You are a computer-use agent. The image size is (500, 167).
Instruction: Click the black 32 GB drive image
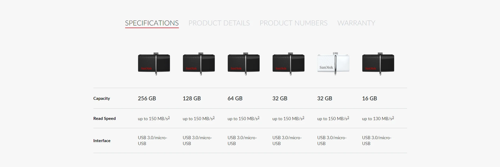pyautogui.click(x=288, y=64)
